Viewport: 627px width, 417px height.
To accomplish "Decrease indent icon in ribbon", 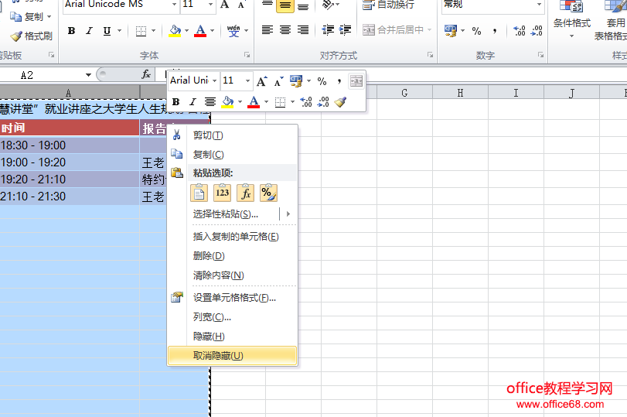I will 328,30.
